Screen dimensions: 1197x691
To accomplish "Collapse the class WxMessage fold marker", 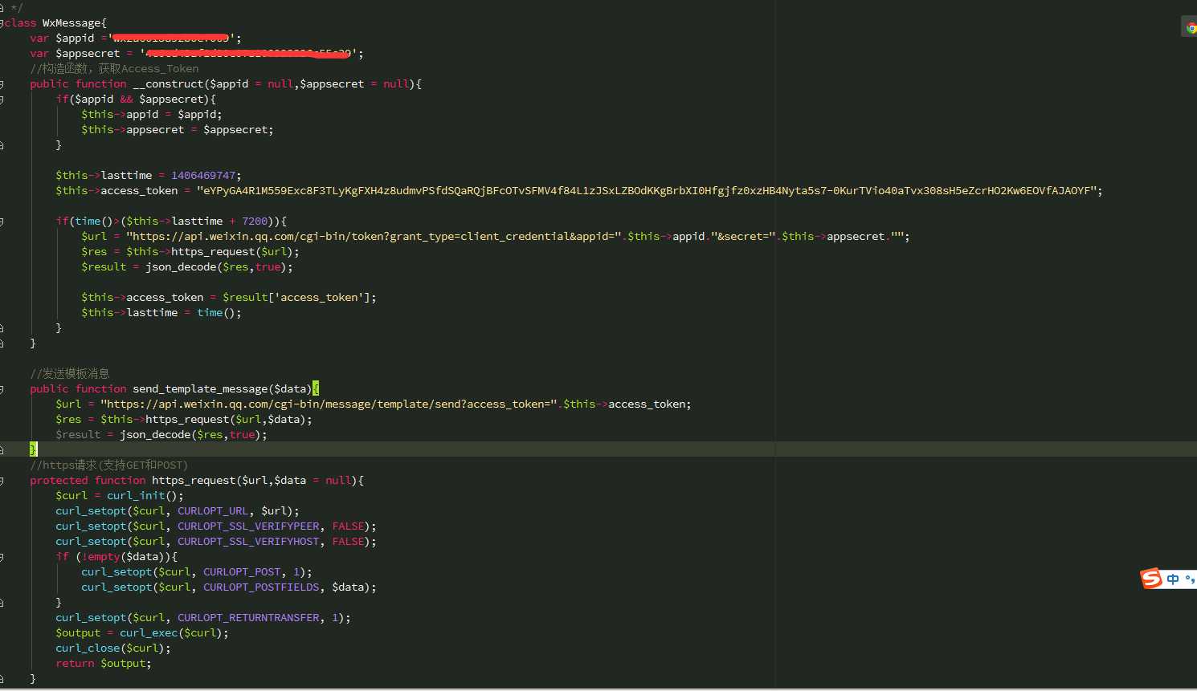I will point(2,23).
